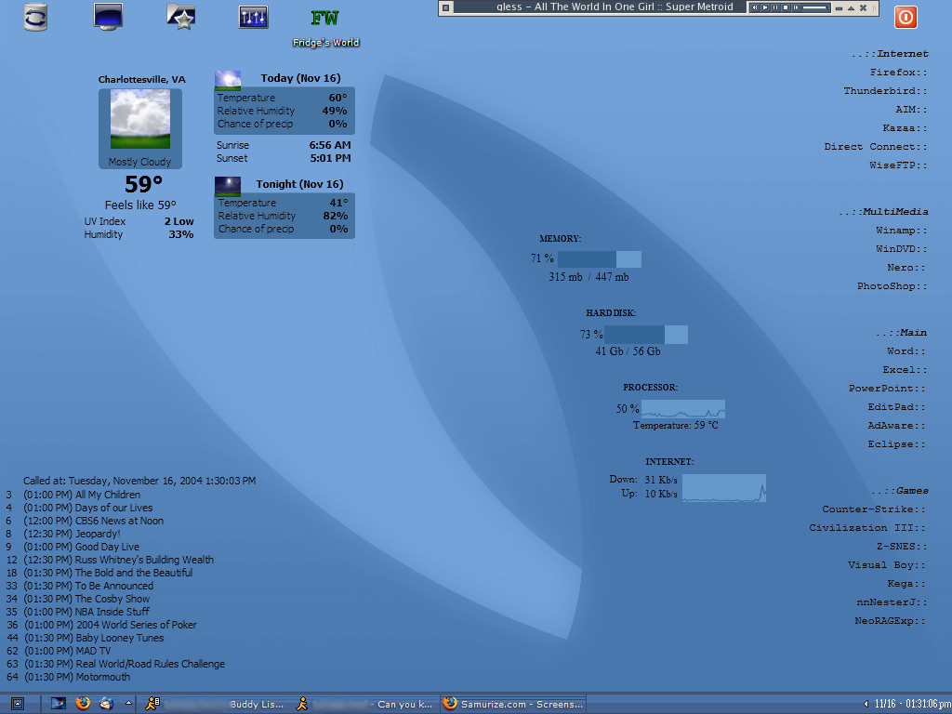Viewport: 952px width, 714px height.
Task: Stop the Winamp playback
Action: (786, 7)
